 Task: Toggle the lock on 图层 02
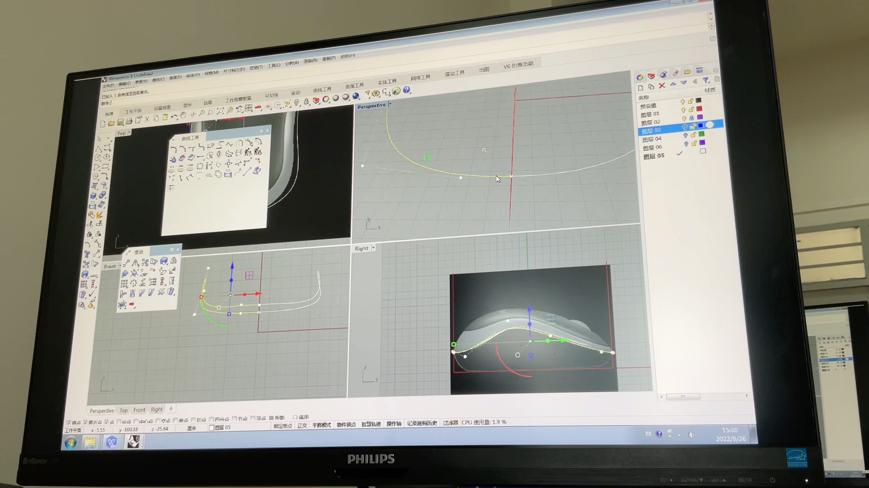(x=692, y=118)
